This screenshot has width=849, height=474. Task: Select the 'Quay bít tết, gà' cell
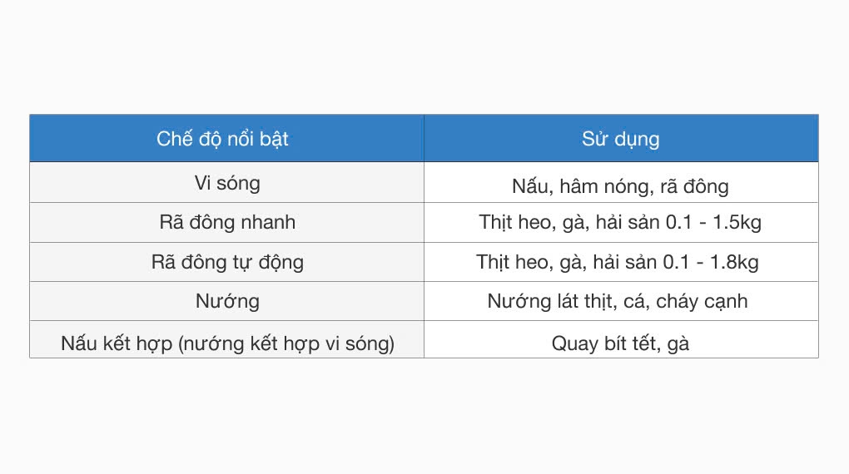tap(621, 339)
